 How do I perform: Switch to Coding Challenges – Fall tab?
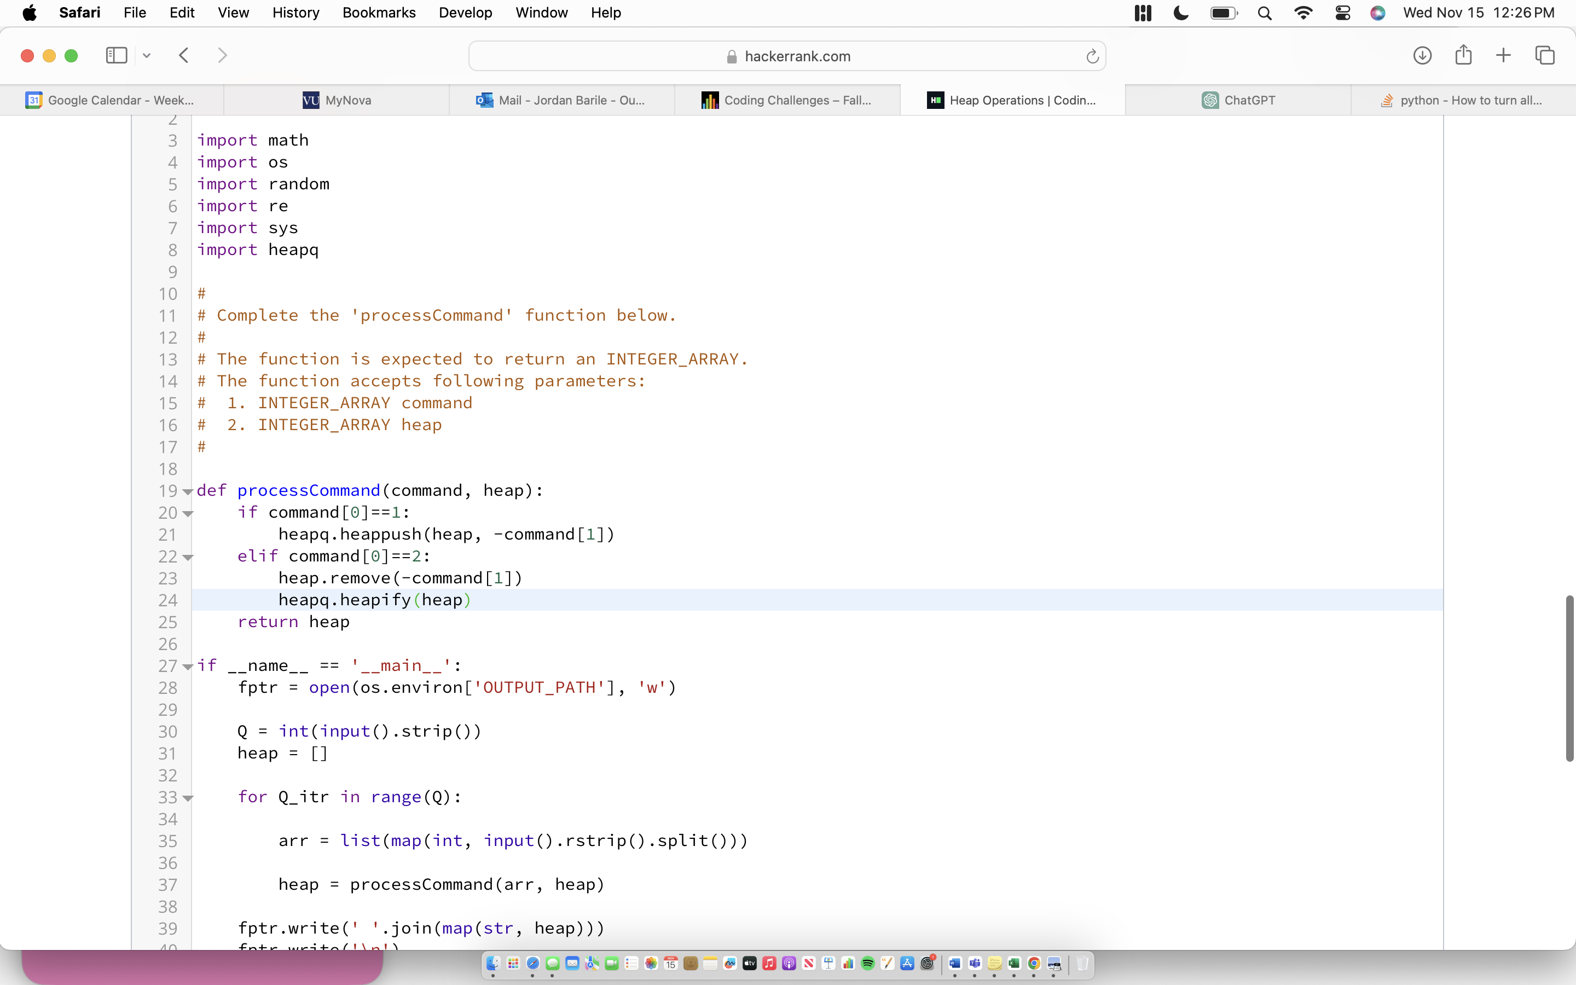point(787,100)
